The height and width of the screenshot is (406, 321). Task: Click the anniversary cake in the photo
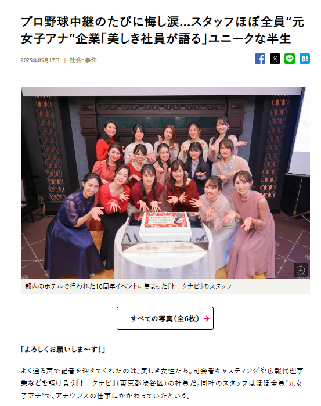[x=165, y=224]
